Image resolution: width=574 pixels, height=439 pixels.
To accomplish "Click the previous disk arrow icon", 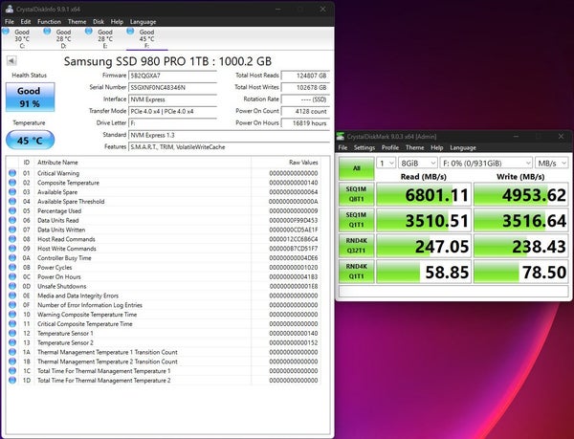I will [x=11, y=60].
